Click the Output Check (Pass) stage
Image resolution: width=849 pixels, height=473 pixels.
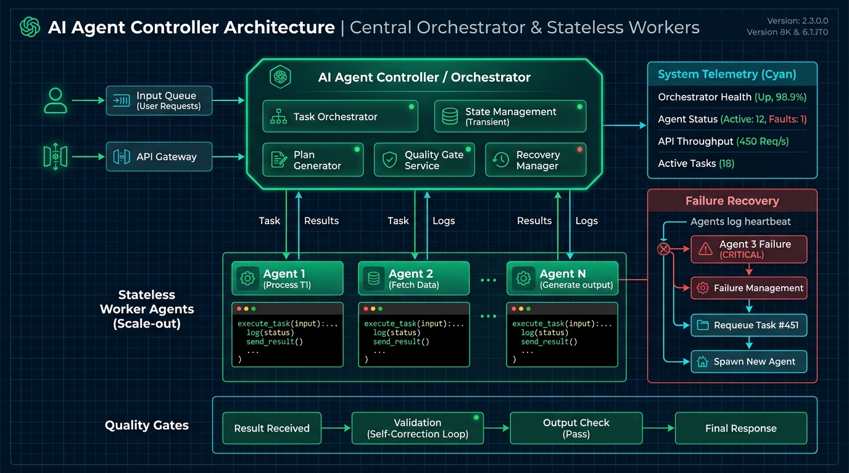(x=576, y=428)
